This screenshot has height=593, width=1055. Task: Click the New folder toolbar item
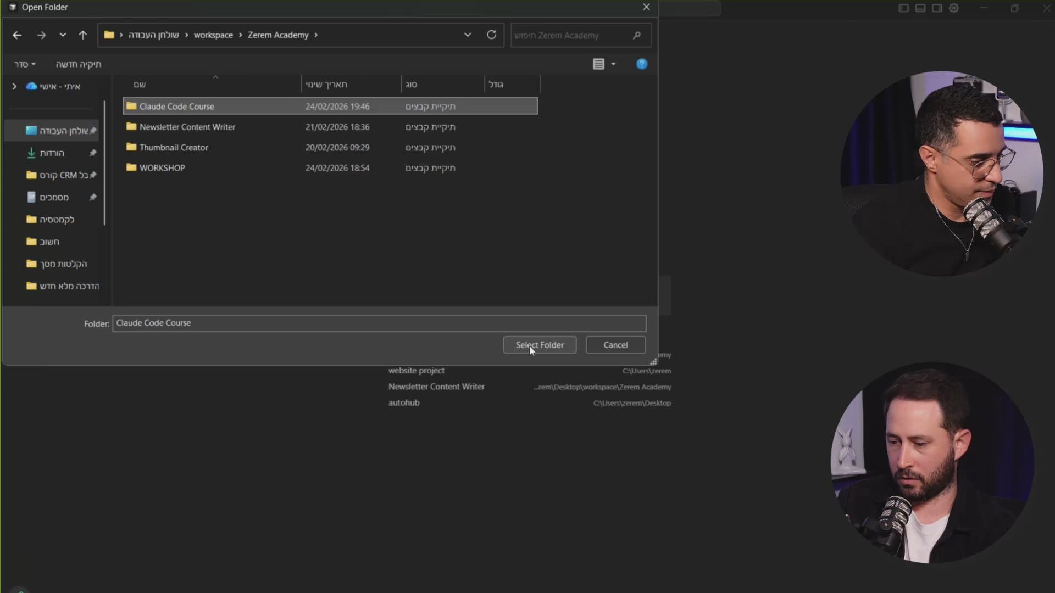(78, 64)
